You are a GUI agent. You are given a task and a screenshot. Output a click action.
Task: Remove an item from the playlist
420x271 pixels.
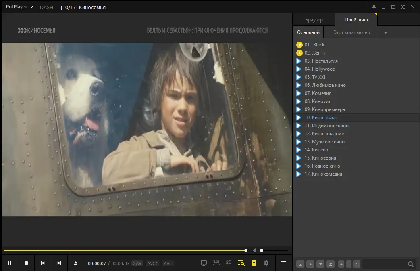[x=349, y=264]
